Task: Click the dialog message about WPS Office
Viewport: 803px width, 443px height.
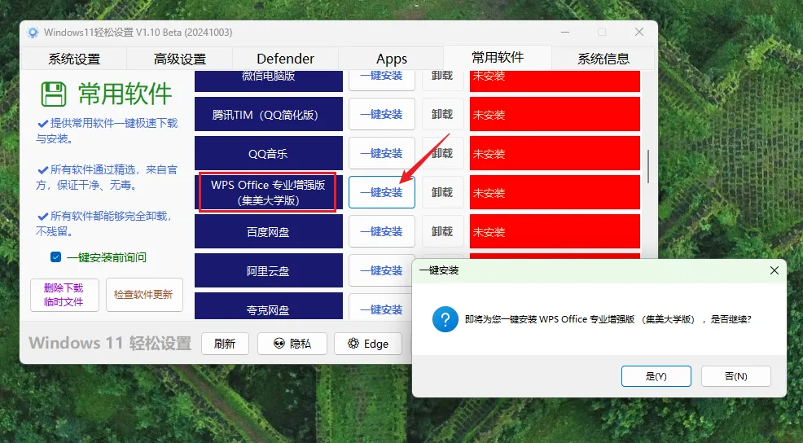Action: tap(608, 319)
